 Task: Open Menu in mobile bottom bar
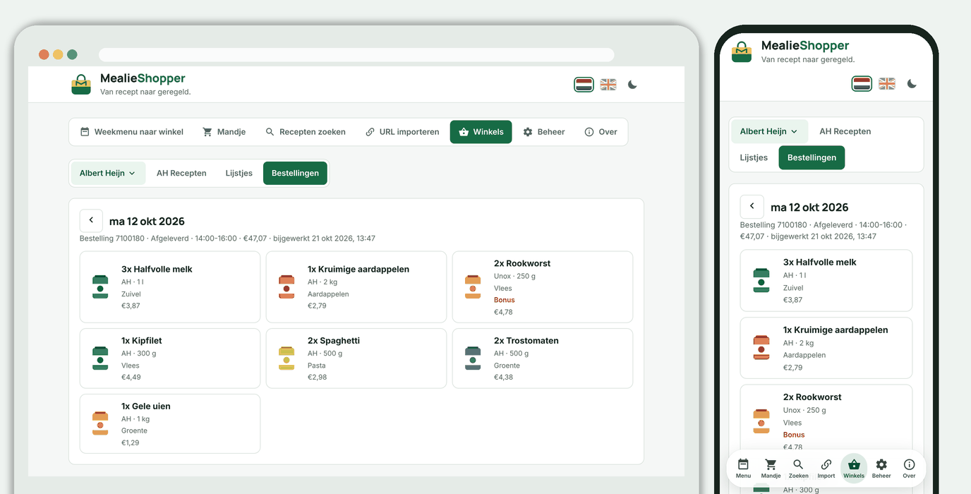[x=743, y=469]
